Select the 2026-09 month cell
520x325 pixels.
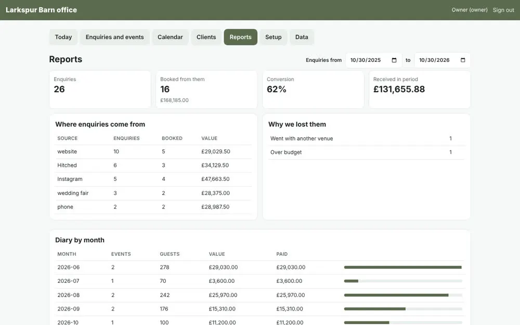pos(68,309)
